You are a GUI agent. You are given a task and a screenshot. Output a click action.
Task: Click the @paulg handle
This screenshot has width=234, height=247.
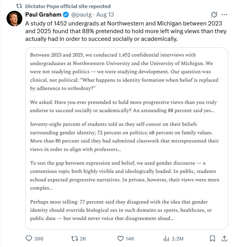tap(81, 15)
